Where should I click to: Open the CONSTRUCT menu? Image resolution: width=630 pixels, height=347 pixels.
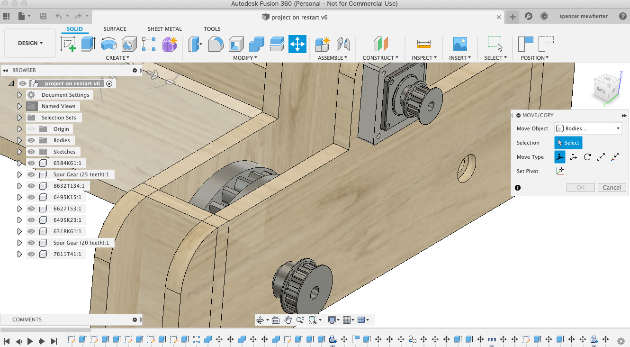pyautogui.click(x=380, y=58)
